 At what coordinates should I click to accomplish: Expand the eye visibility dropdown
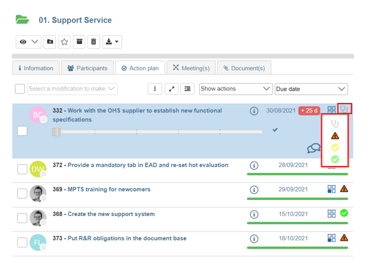(x=28, y=42)
